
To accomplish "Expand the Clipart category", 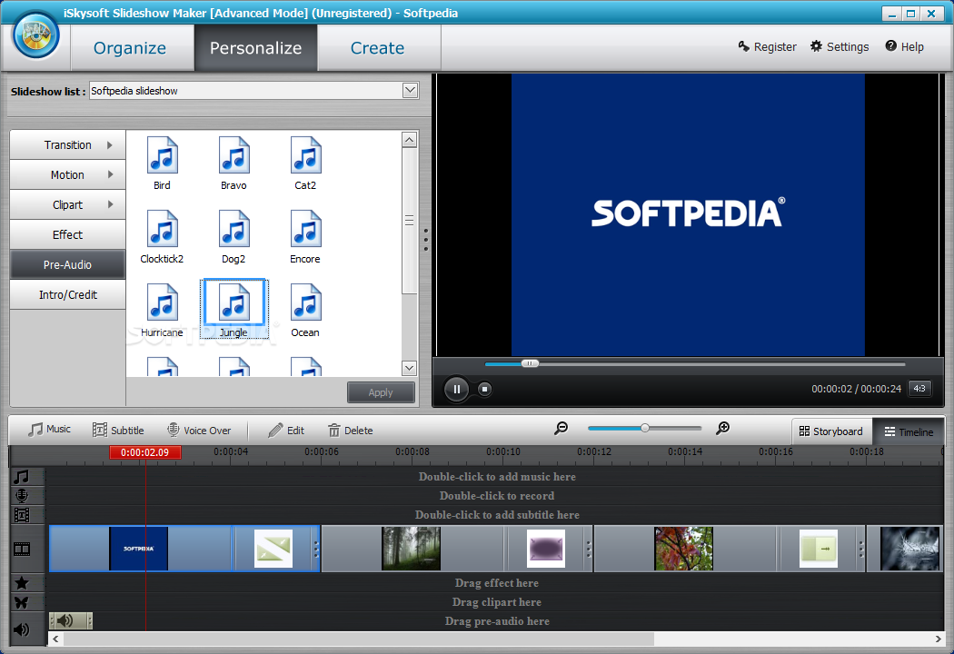I will (x=67, y=204).
